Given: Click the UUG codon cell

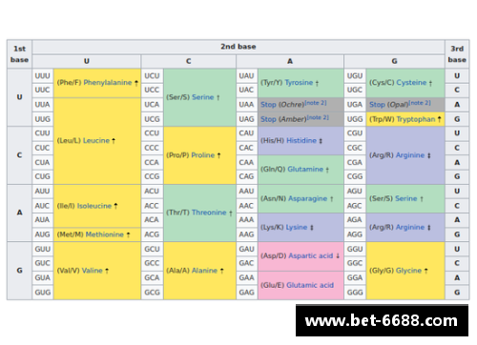Looking at the screenshot, I should pyautogui.click(x=43, y=119).
